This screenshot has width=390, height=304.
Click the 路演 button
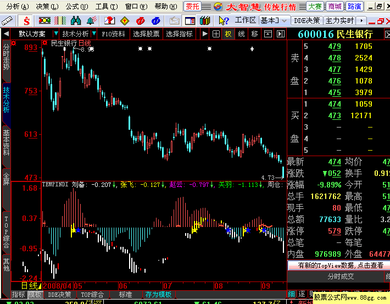354,7
